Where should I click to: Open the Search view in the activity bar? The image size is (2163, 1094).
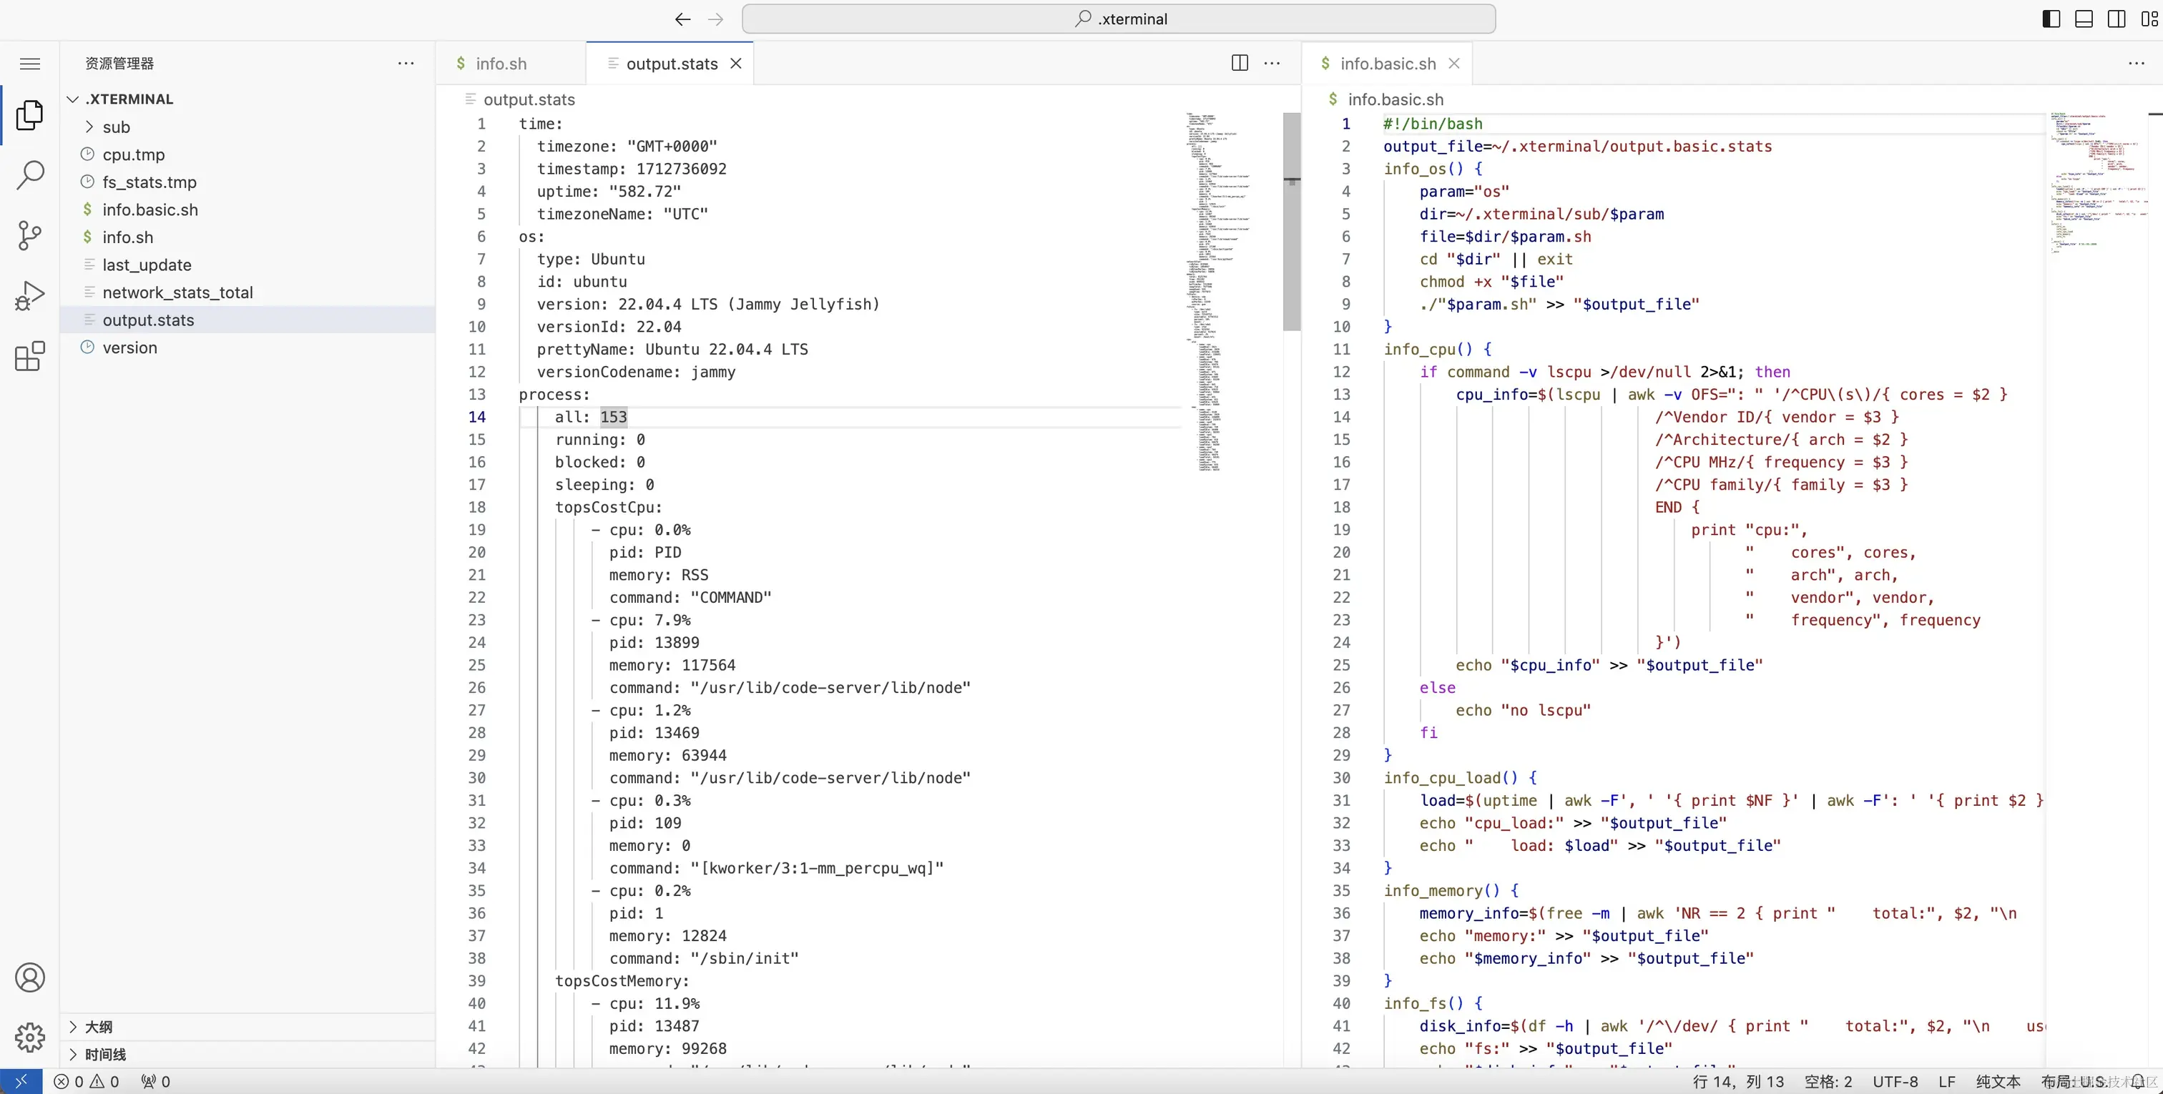pyautogui.click(x=30, y=174)
